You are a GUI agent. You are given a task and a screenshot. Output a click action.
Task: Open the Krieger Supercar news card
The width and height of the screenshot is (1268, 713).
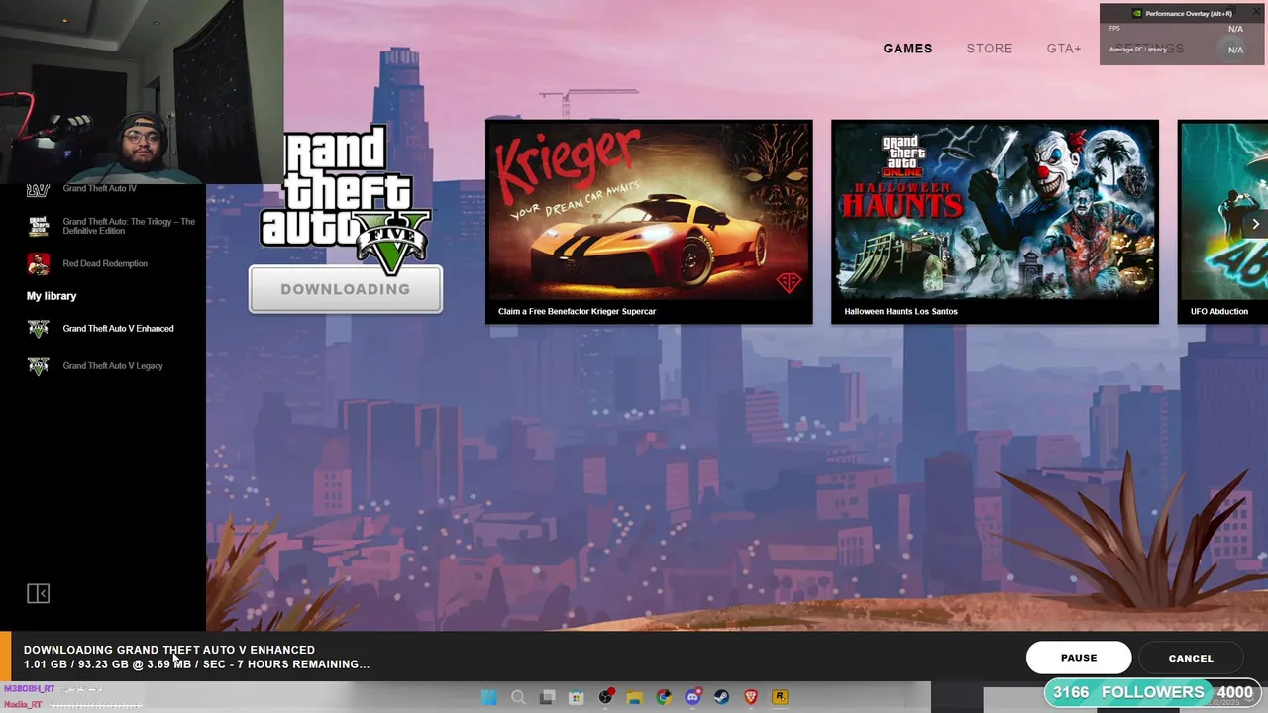(649, 222)
